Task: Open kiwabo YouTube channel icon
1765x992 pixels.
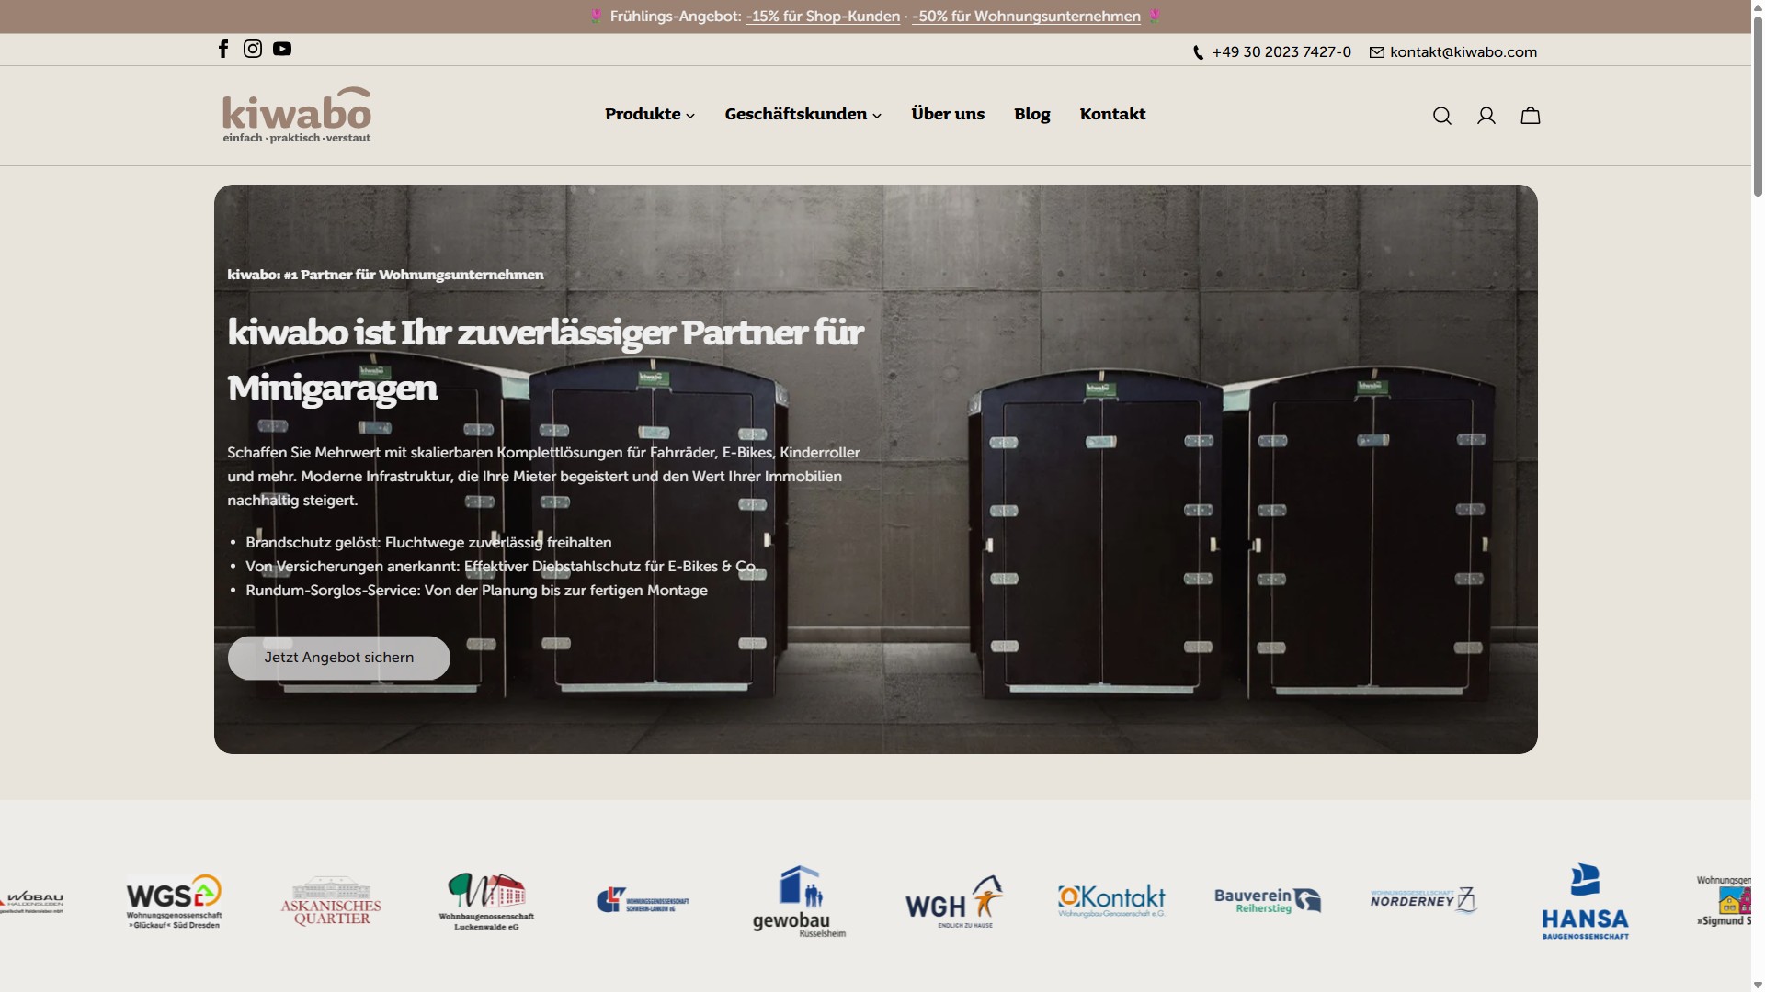Action: pyautogui.click(x=282, y=50)
